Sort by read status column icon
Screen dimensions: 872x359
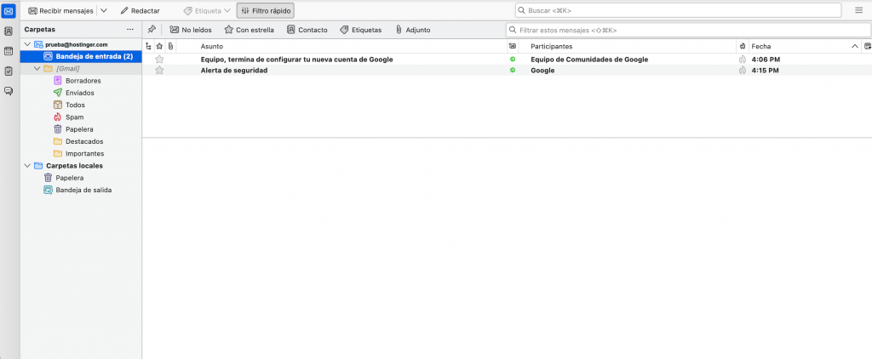(x=512, y=46)
